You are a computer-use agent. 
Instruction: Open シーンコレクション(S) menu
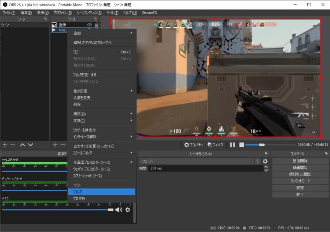click(x=89, y=13)
